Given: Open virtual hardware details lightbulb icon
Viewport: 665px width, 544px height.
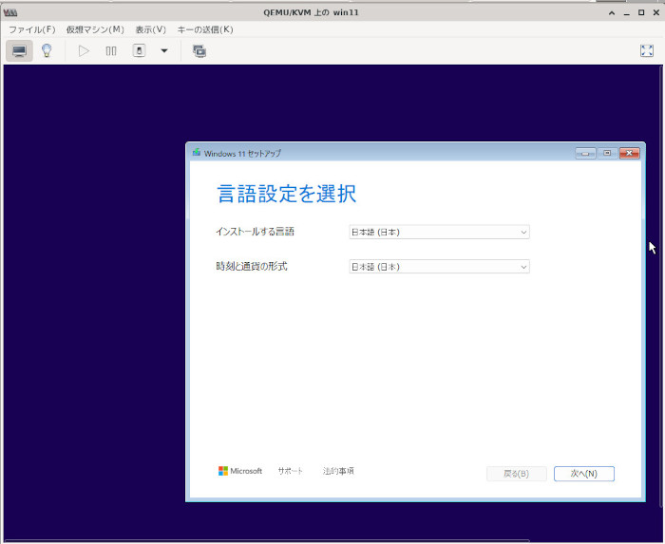Looking at the screenshot, I should pyautogui.click(x=47, y=51).
